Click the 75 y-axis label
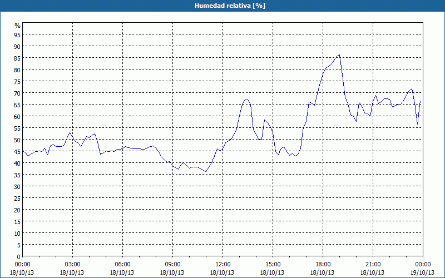The image size is (445, 278). tap(17, 81)
